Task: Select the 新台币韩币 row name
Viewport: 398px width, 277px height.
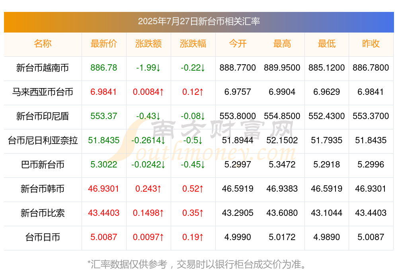Action: (x=43, y=189)
